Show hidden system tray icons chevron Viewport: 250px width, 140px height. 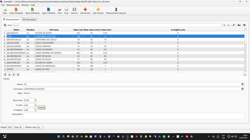pos(208,137)
